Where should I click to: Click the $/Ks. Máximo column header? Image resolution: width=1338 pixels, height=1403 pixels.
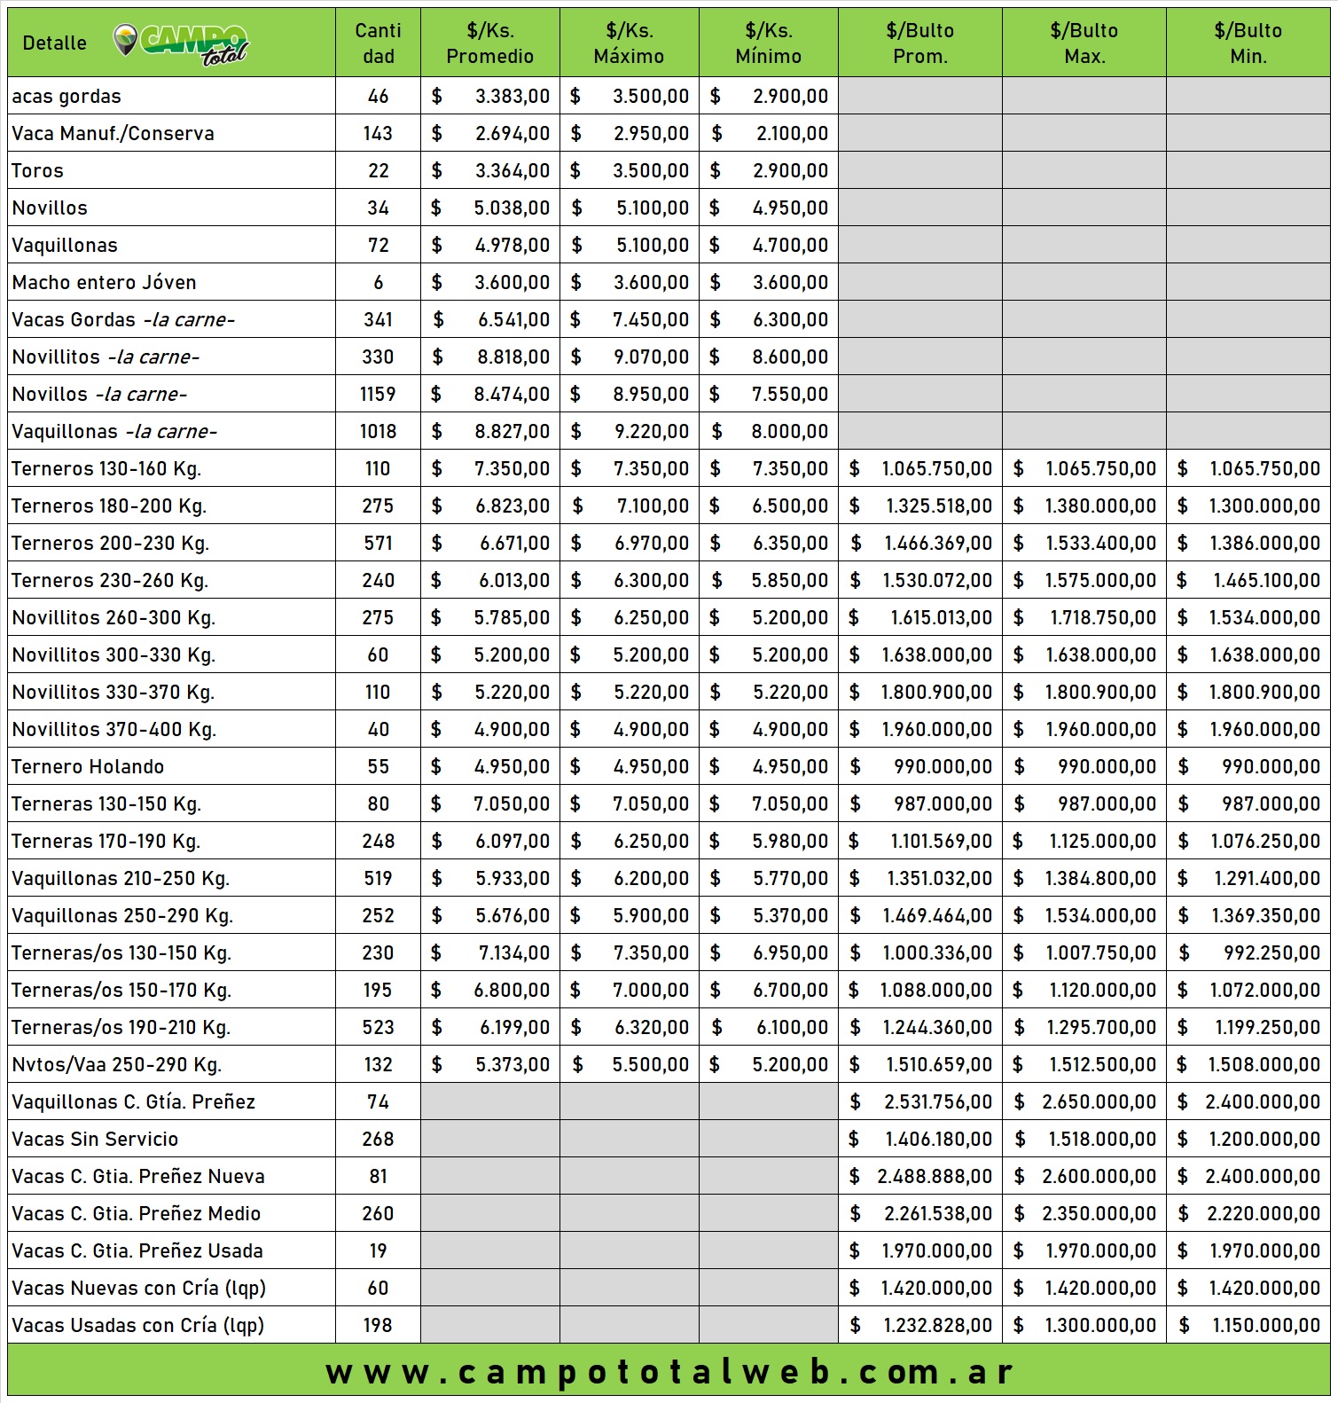tap(629, 43)
